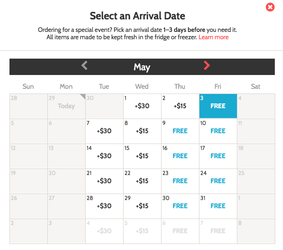
Task: Go to the previous month arrow
Action: [x=84, y=66]
